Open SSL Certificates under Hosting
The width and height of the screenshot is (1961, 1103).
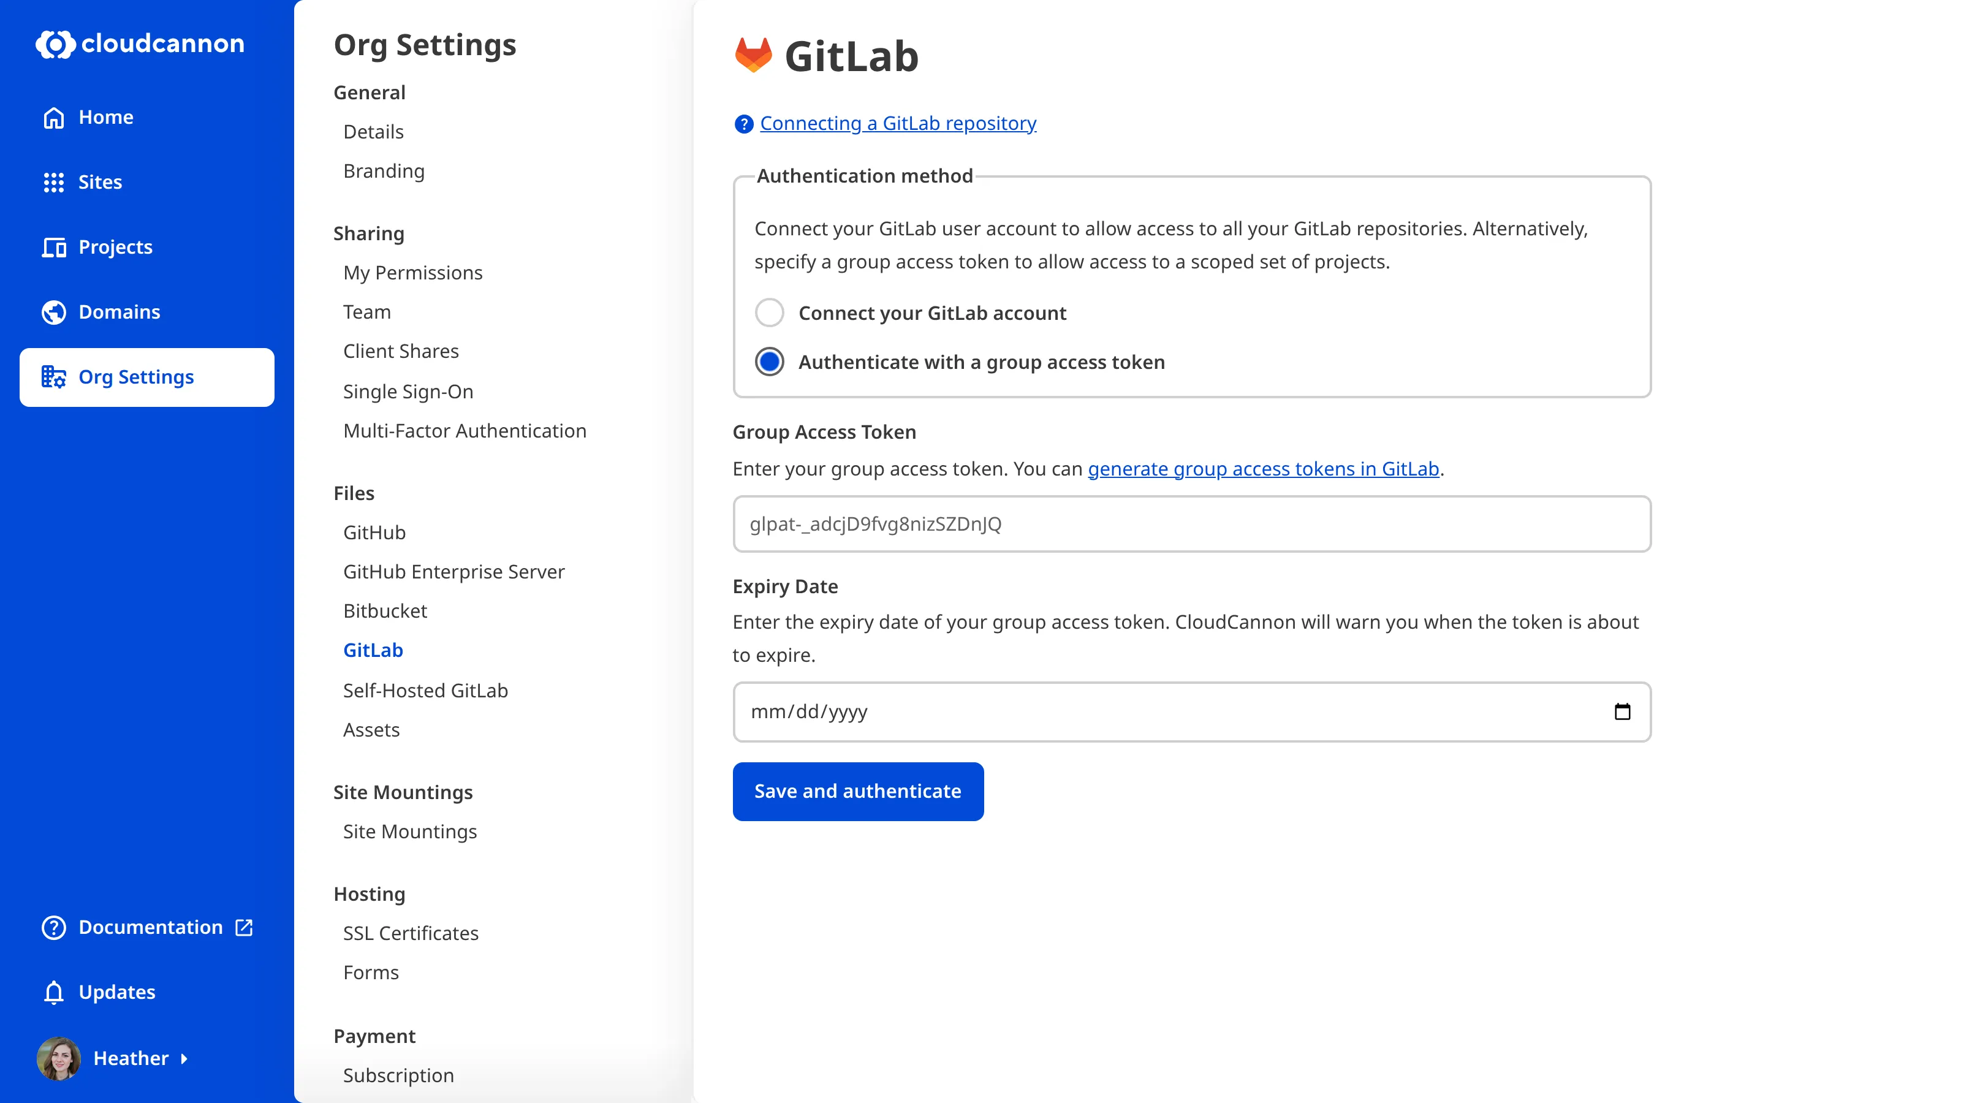click(x=411, y=933)
